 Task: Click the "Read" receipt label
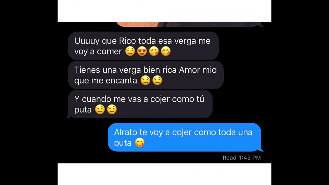tap(230, 158)
